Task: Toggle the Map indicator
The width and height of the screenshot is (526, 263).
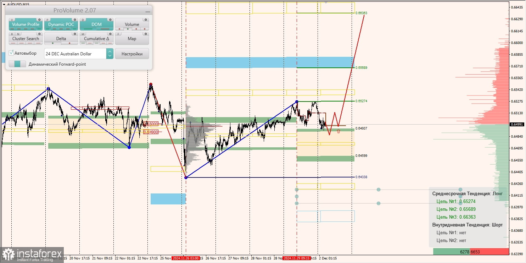Action: click(x=132, y=39)
